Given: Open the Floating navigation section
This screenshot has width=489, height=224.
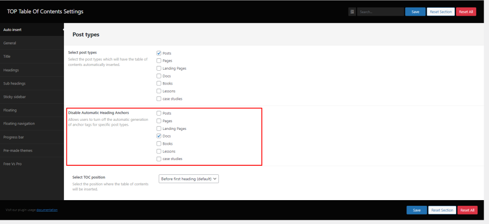Looking at the screenshot, I should [x=32, y=124].
